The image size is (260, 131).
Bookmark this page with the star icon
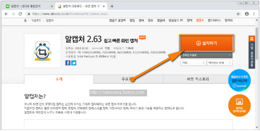[x=238, y=14]
